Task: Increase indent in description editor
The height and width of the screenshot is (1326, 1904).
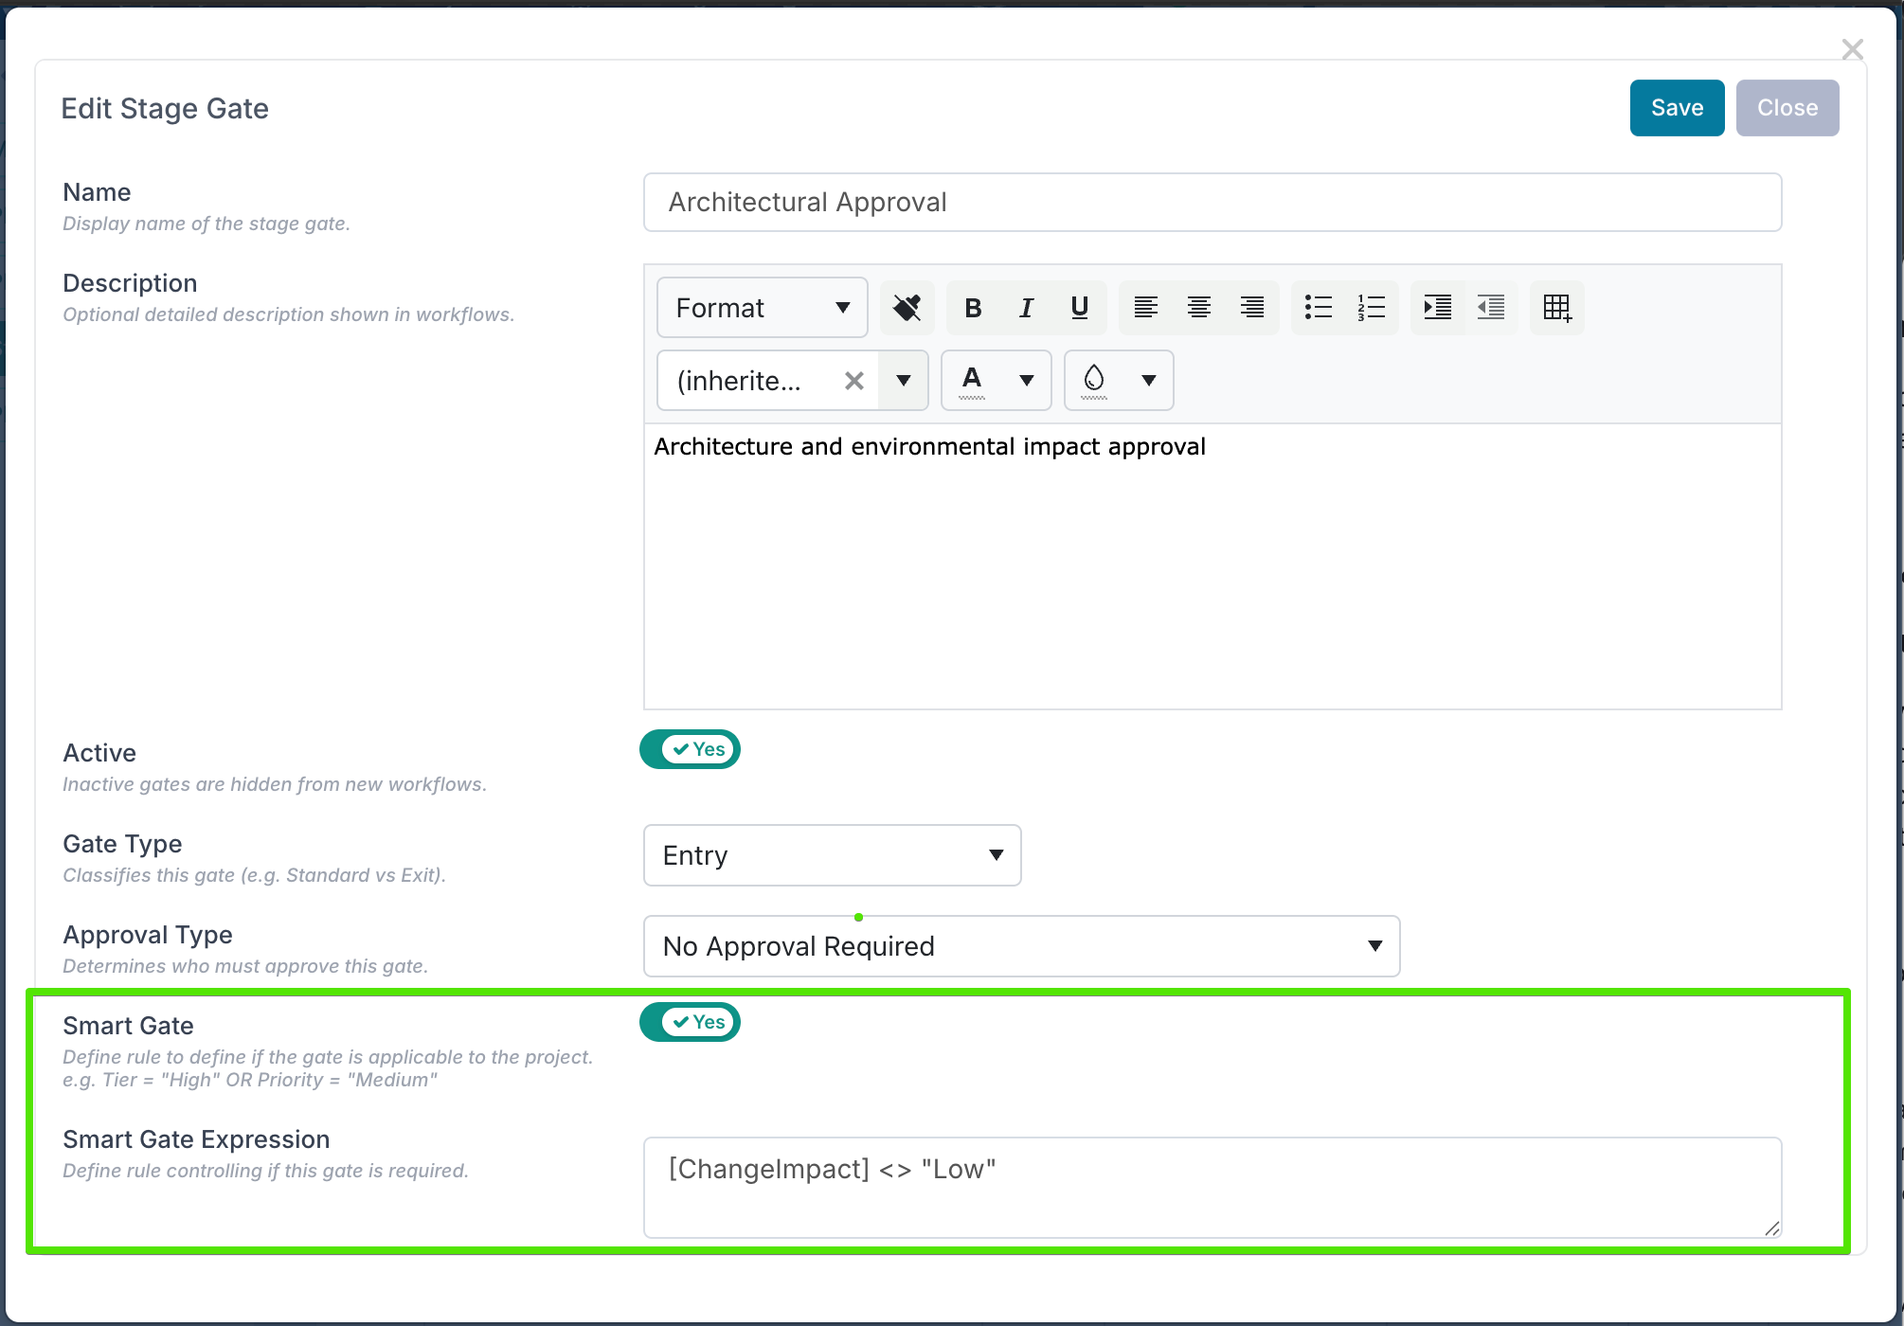Action: 1437,308
